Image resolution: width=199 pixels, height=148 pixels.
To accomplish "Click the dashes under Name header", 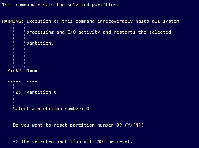I will 32,82.
